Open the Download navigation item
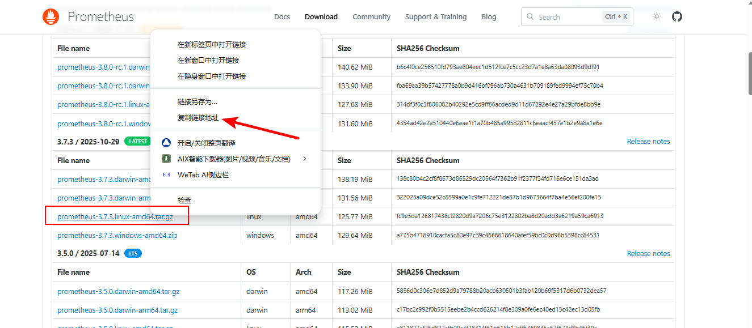 point(321,17)
